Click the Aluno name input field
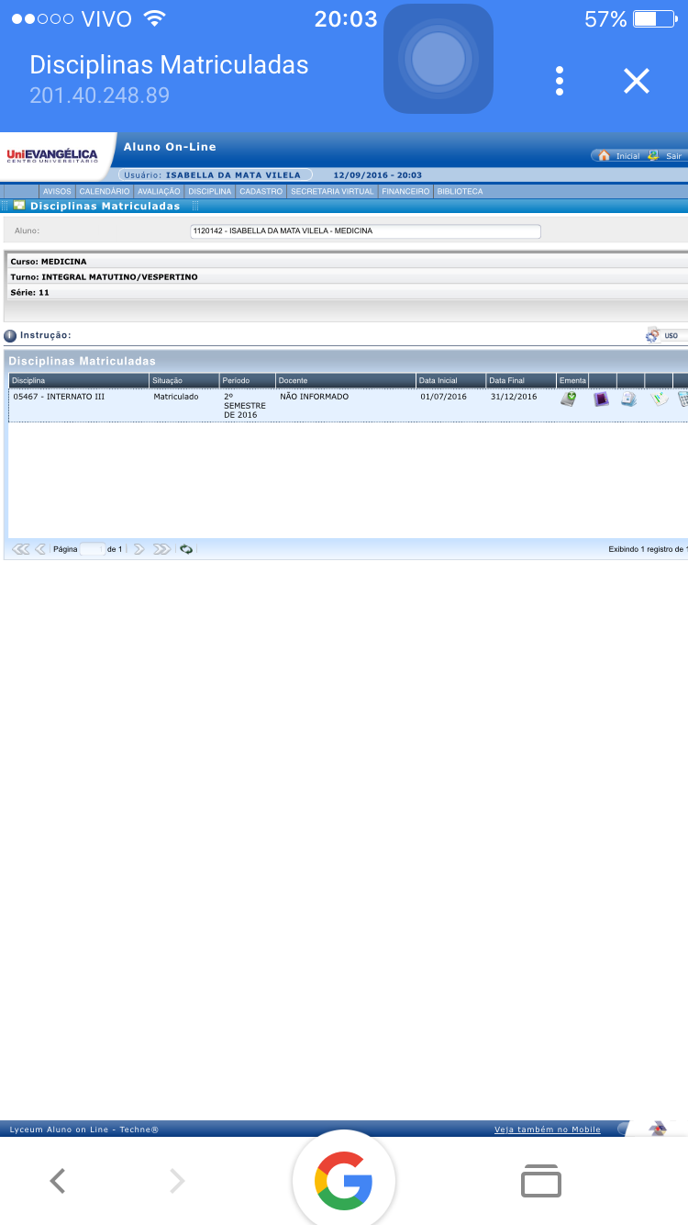 (x=365, y=231)
